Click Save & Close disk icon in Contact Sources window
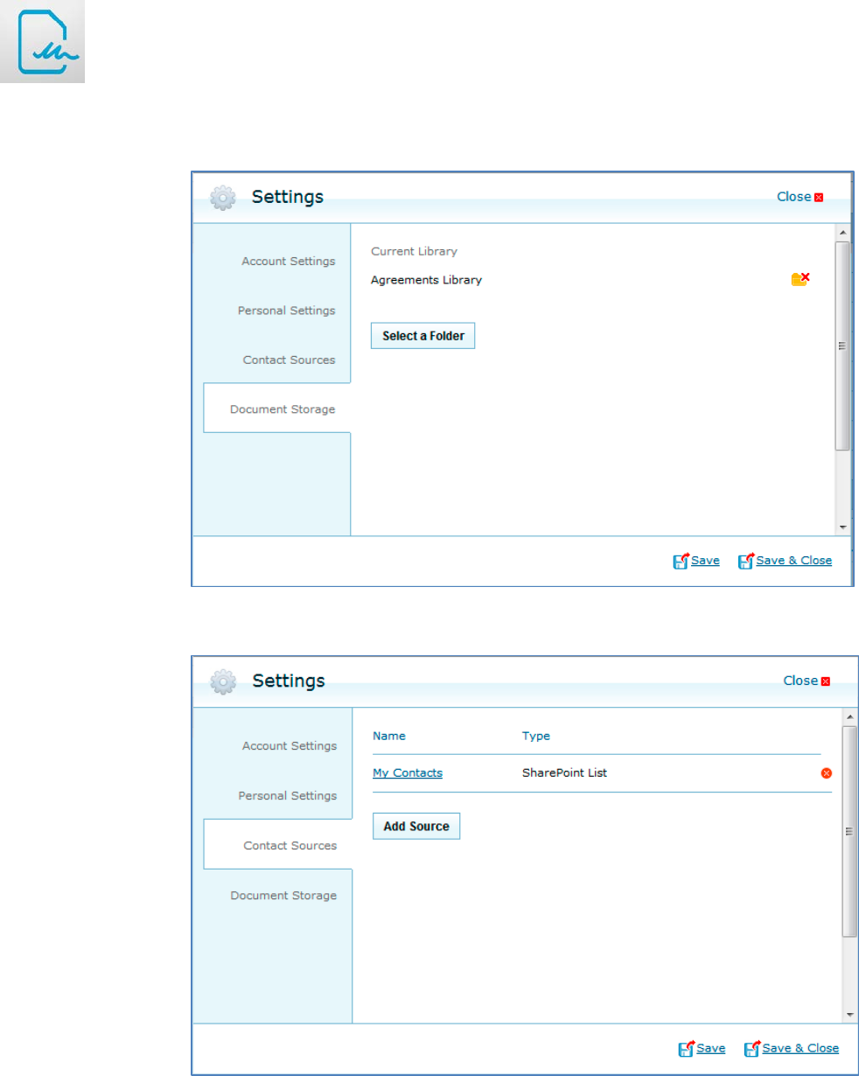The image size is (859, 1076). 752,1048
